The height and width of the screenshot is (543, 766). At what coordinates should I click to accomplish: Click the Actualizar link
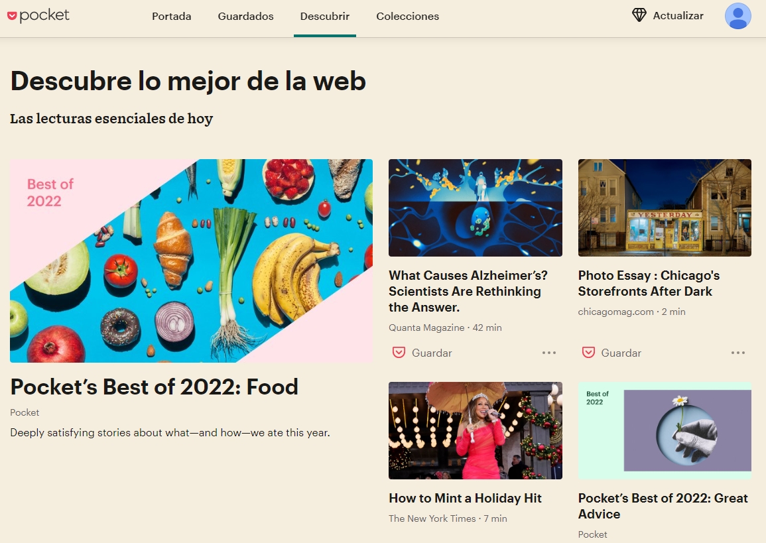(x=678, y=16)
